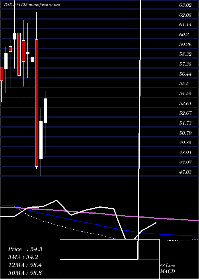Click the 60.2 price axis label
The image size is (199, 279).
click(184, 35)
